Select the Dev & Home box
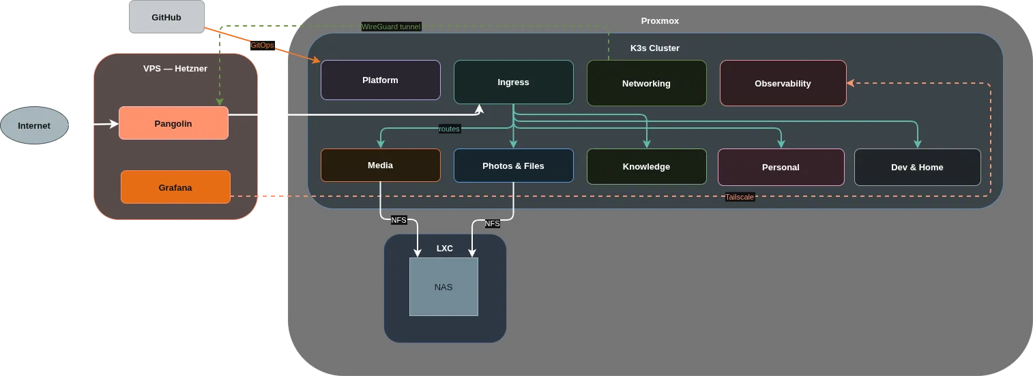 tap(917, 168)
